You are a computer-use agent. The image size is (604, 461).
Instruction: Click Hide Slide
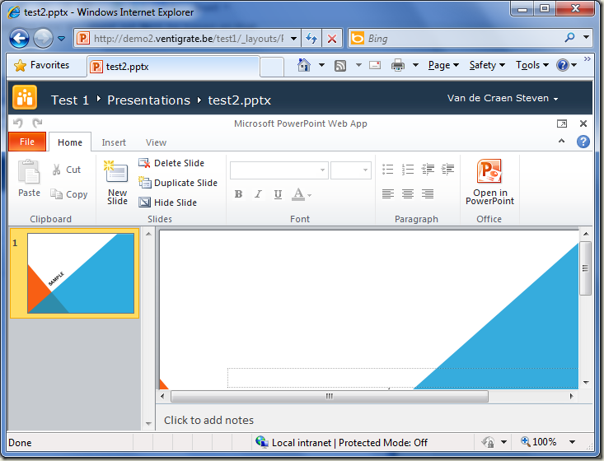167,203
